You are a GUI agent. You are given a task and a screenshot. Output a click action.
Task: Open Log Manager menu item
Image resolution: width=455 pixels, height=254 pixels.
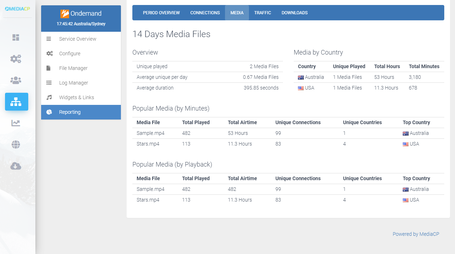(x=81, y=83)
